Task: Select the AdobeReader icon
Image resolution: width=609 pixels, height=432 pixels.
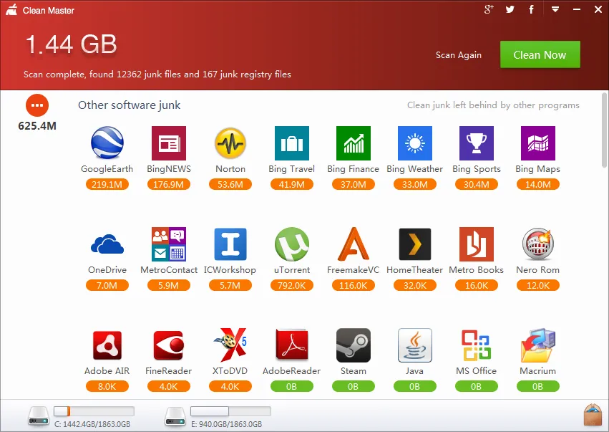Action: (x=292, y=345)
